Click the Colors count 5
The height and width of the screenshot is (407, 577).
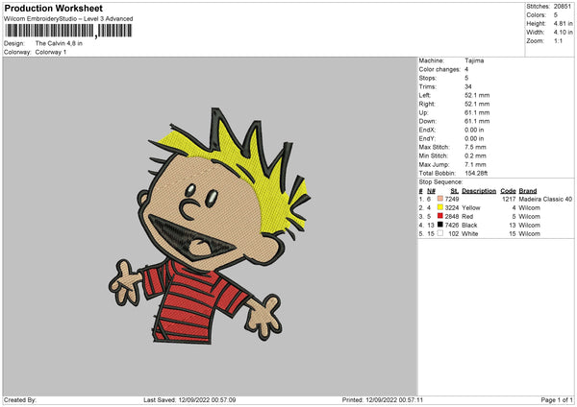556,15
